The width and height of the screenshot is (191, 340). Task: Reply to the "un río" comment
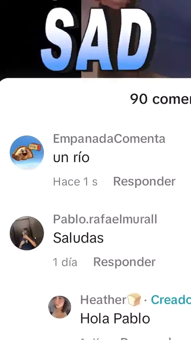point(144,181)
